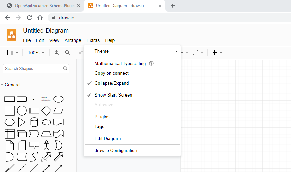Image resolution: width=291 pixels, height=172 pixels.
Task: Open the 100% zoom level dropdown
Action: [36, 53]
